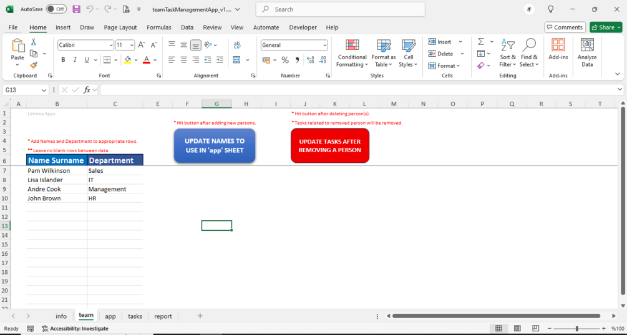The image size is (627, 335).
Task: Expand the formula bar chevron
Action: point(620,90)
